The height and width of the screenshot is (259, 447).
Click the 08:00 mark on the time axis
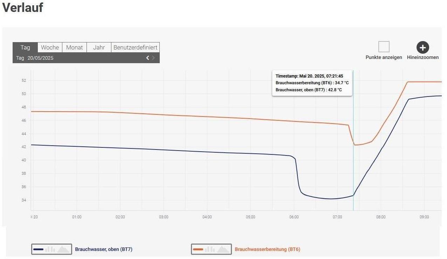pos(381,217)
